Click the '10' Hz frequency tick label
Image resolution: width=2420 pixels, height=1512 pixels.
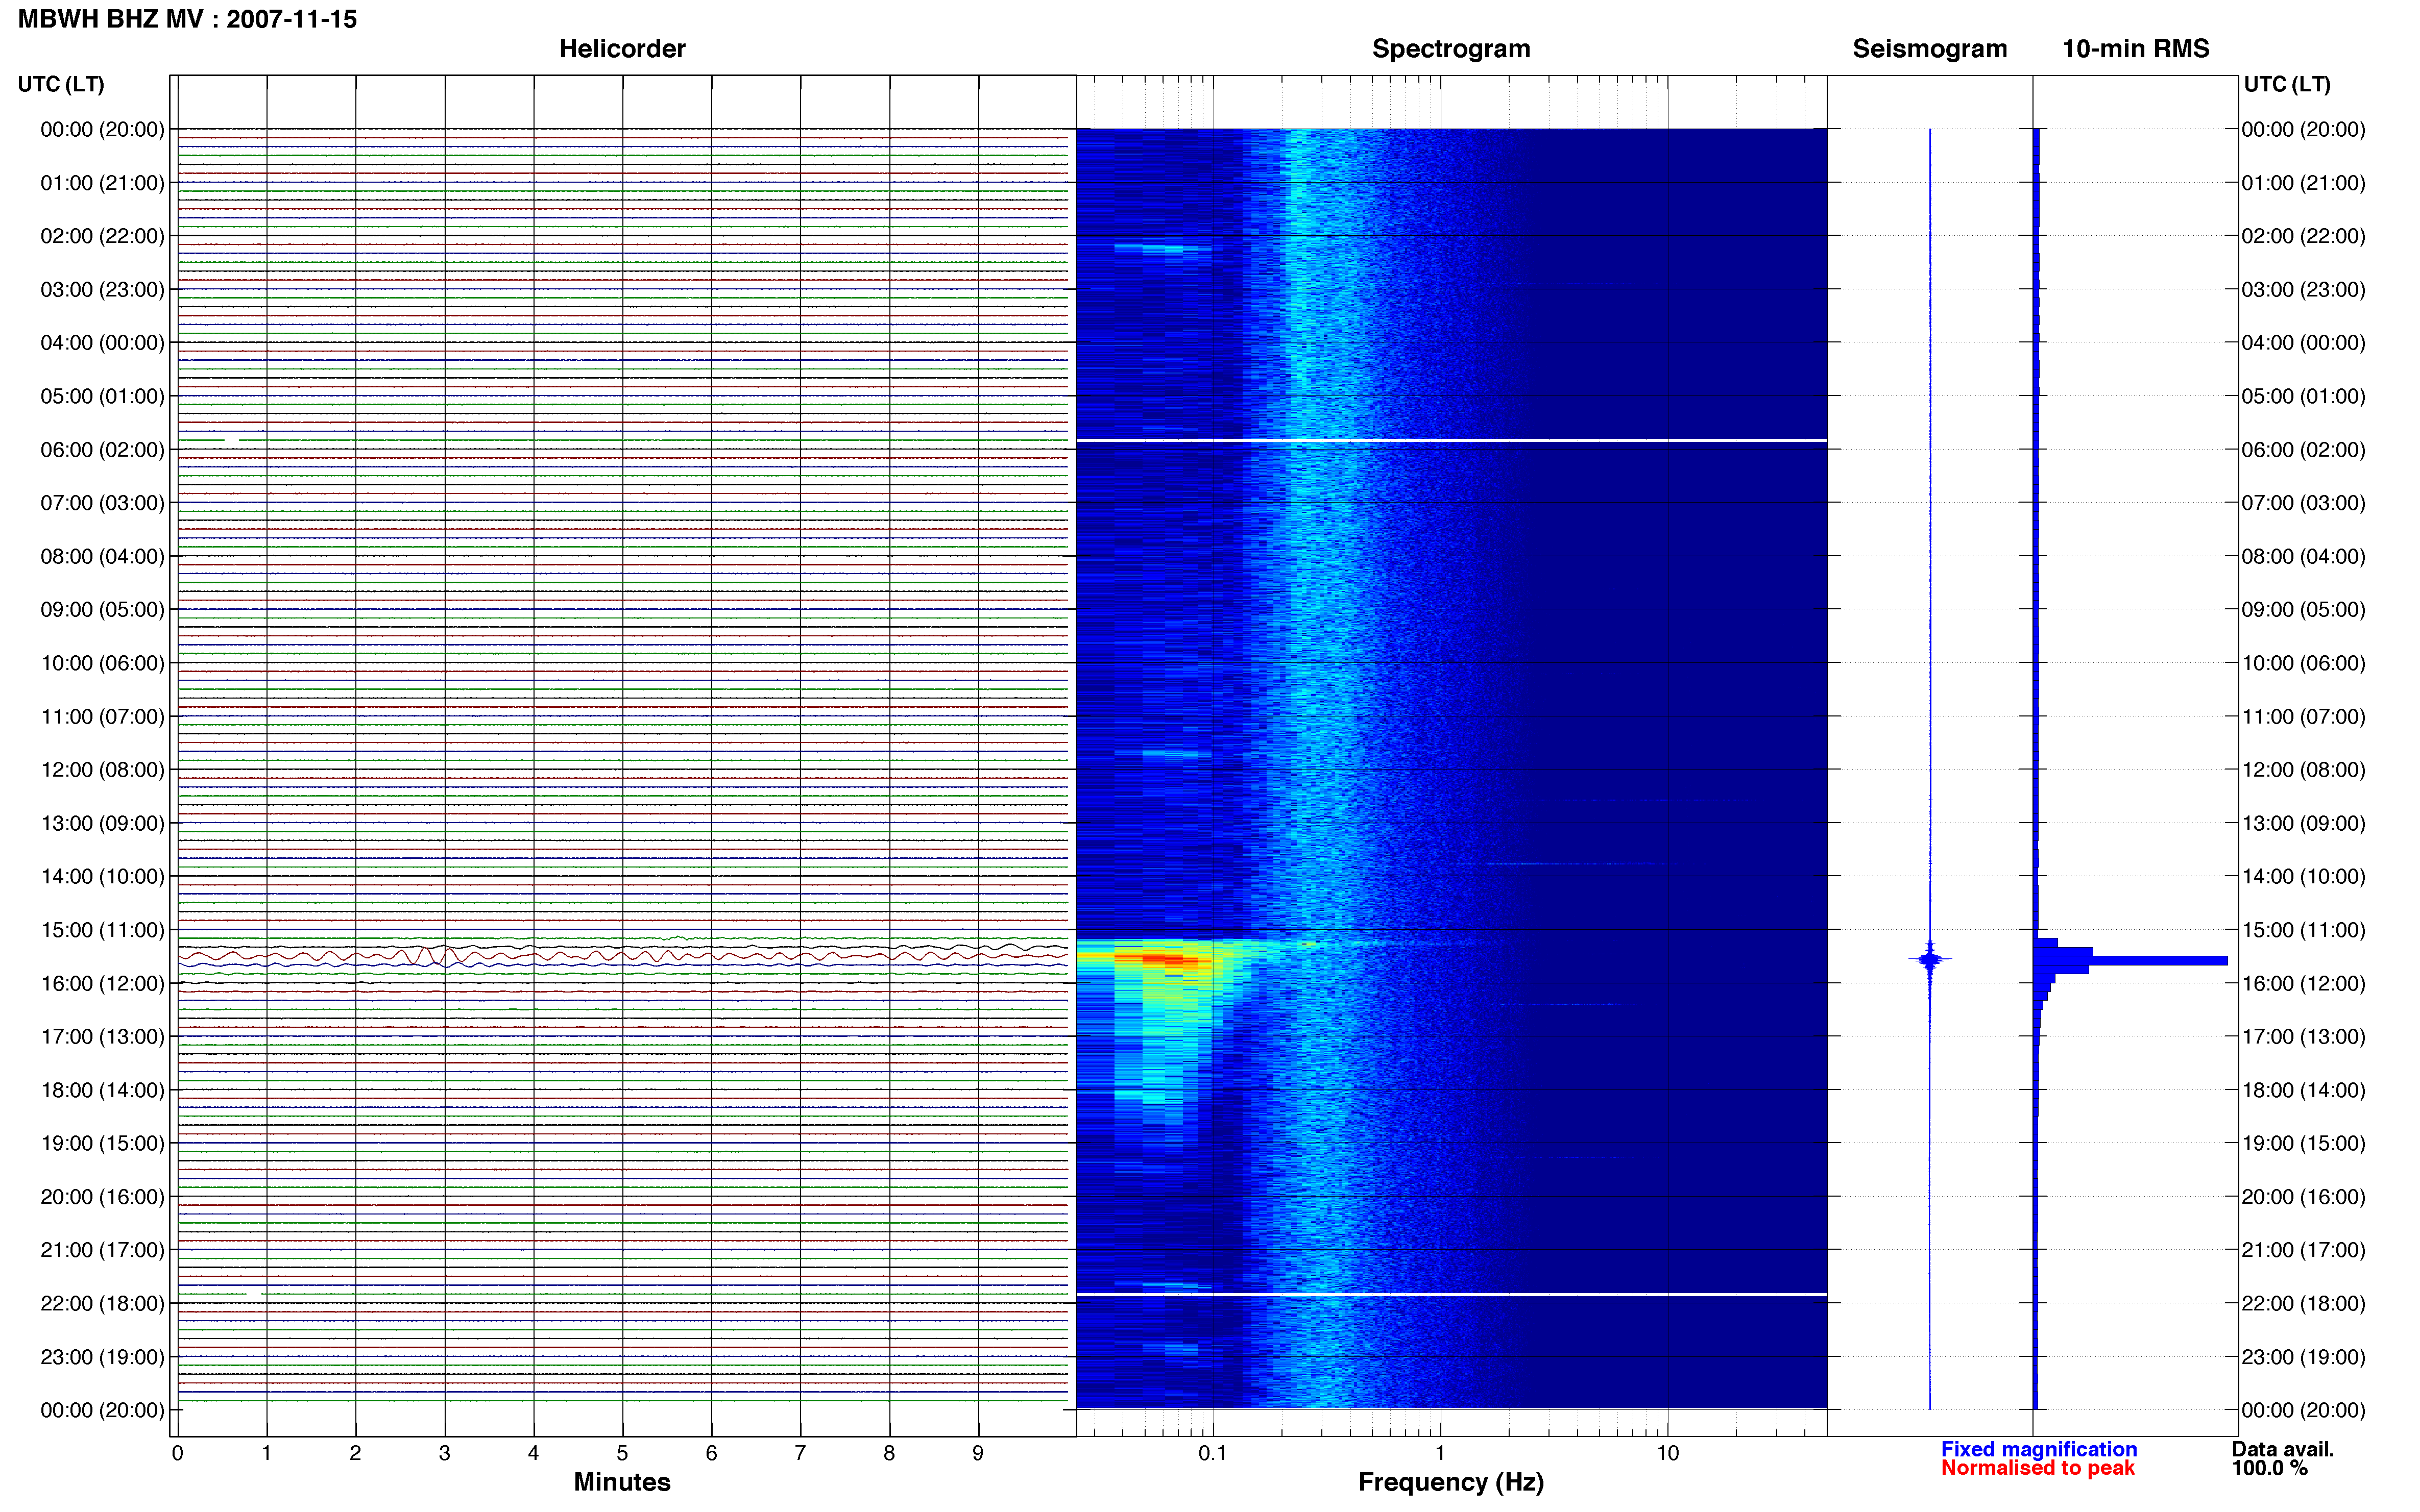click(1667, 1453)
